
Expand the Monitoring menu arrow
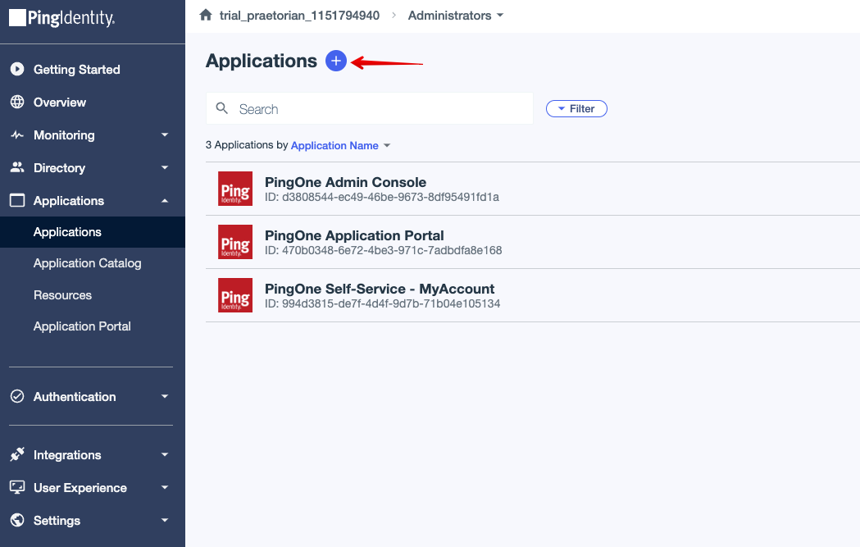[165, 135]
